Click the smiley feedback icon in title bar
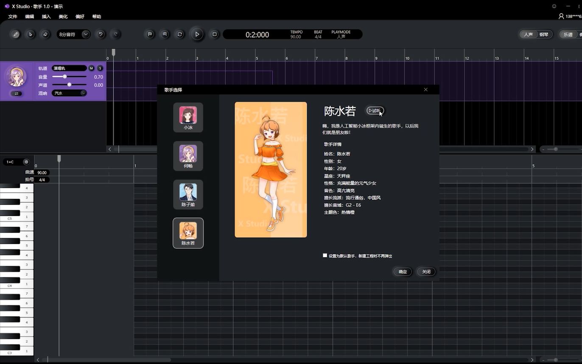582x364 pixels. (554, 6)
